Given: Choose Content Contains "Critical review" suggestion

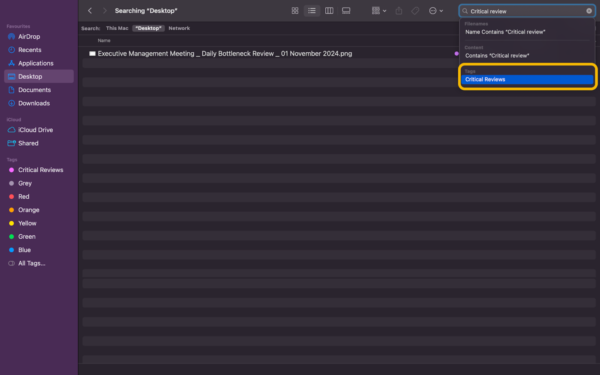Looking at the screenshot, I should (497, 56).
